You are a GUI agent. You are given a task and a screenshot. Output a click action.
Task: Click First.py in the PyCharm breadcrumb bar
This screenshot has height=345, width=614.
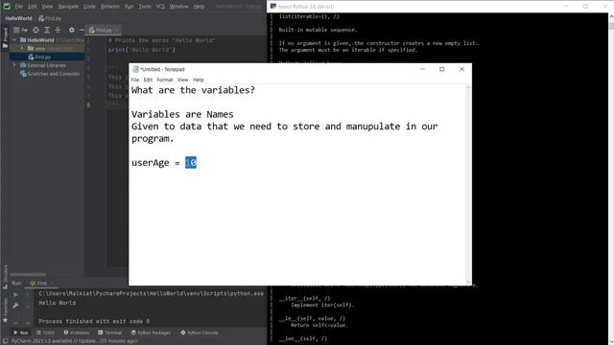[50, 18]
